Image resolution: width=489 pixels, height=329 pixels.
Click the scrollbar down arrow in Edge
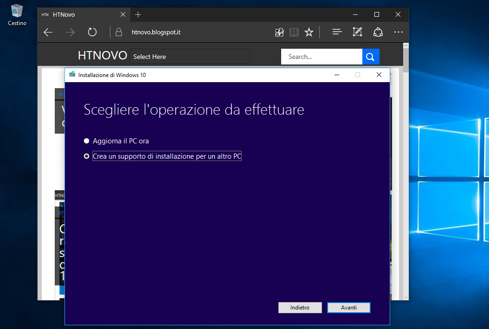click(x=406, y=297)
